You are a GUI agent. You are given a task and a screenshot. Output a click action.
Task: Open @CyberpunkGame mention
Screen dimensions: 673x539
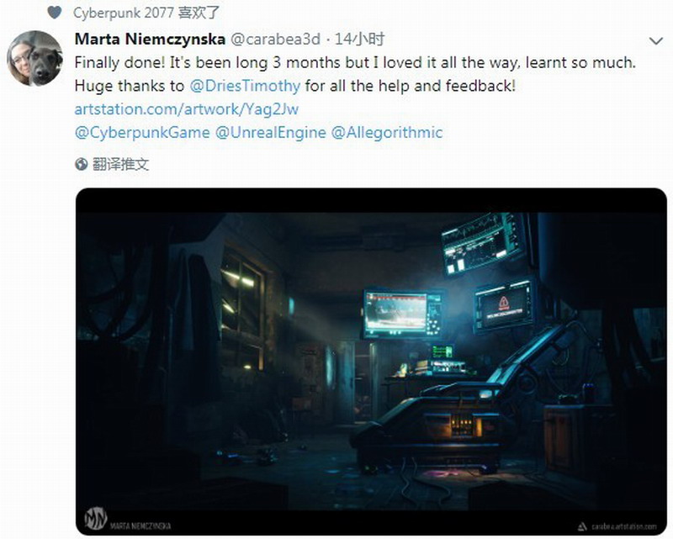click(142, 132)
